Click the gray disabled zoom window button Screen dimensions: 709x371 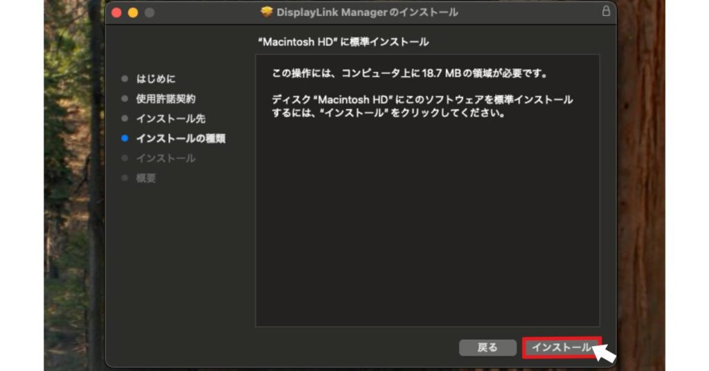[150, 12]
